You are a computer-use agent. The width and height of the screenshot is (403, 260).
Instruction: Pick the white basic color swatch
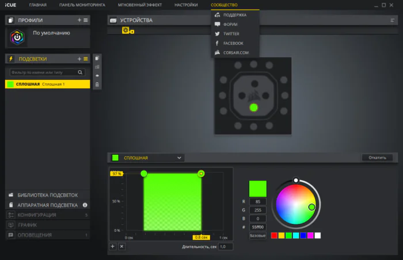click(x=318, y=235)
